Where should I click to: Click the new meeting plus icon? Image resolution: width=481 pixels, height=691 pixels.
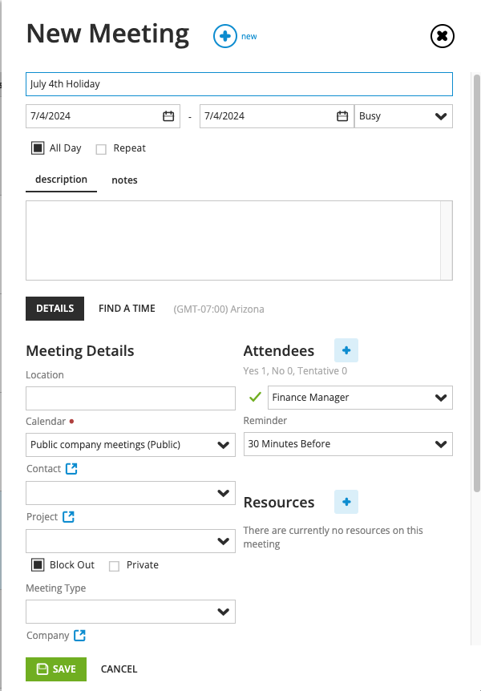(x=224, y=35)
